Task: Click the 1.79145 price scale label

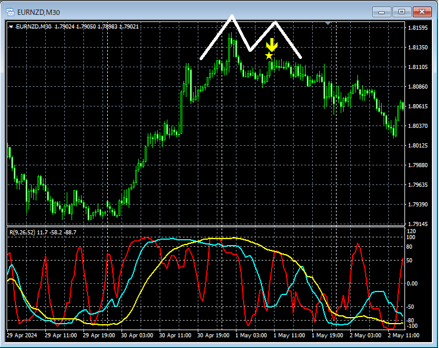Action: coord(418,224)
